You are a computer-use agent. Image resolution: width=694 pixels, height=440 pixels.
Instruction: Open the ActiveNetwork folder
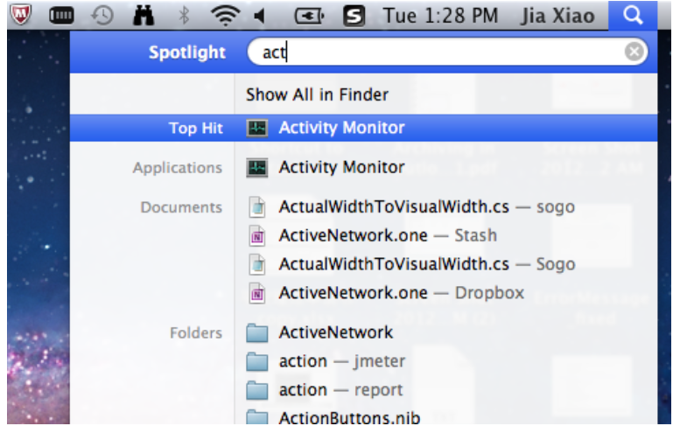tap(335, 332)
